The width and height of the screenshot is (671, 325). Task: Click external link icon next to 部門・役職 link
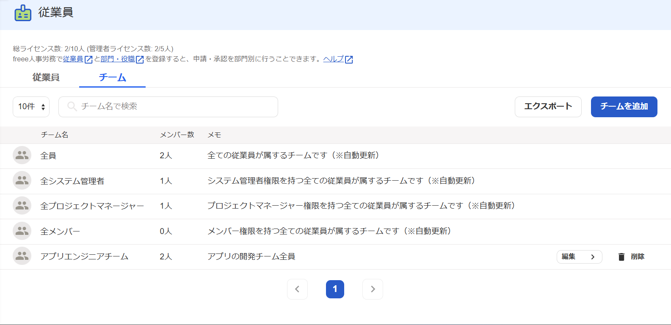point(140,60)
